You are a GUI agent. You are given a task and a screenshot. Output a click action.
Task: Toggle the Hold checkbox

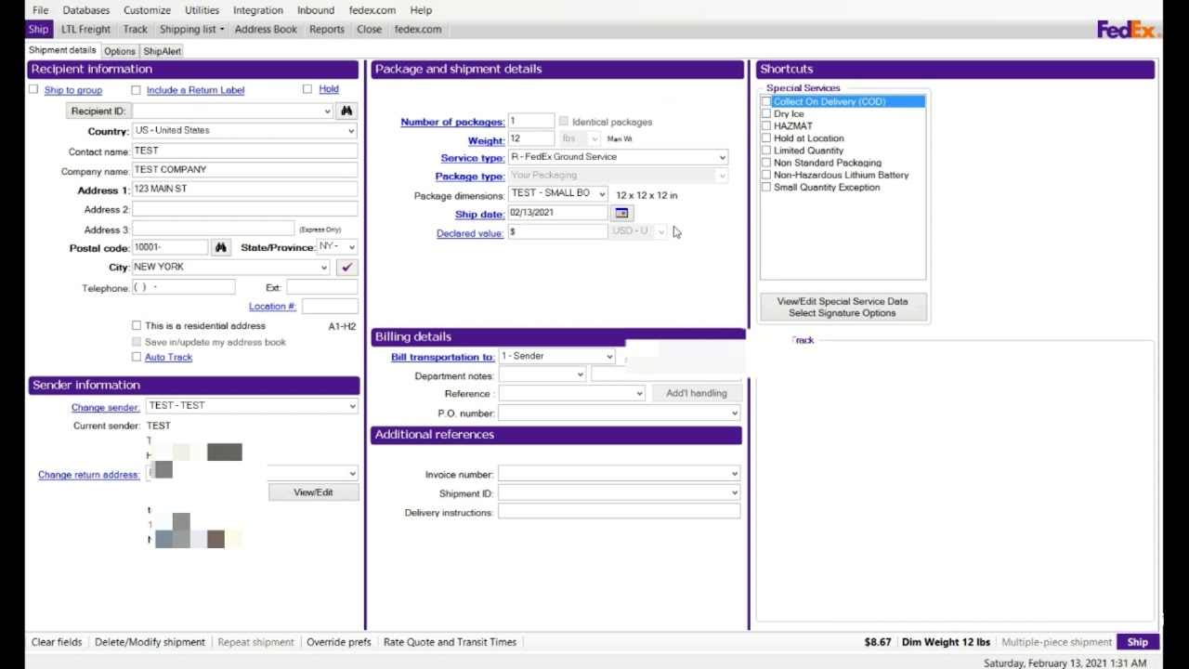tap(307, 89)
